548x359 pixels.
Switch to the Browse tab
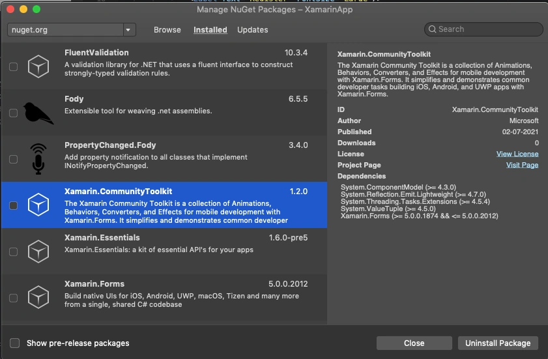[x=167, y=30]
